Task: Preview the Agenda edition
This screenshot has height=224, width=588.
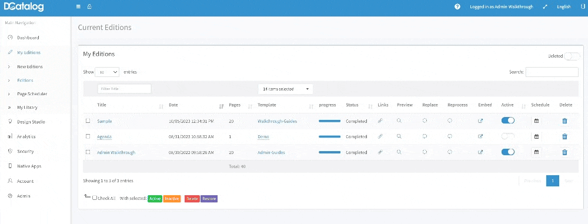Action: pos(399,136)
